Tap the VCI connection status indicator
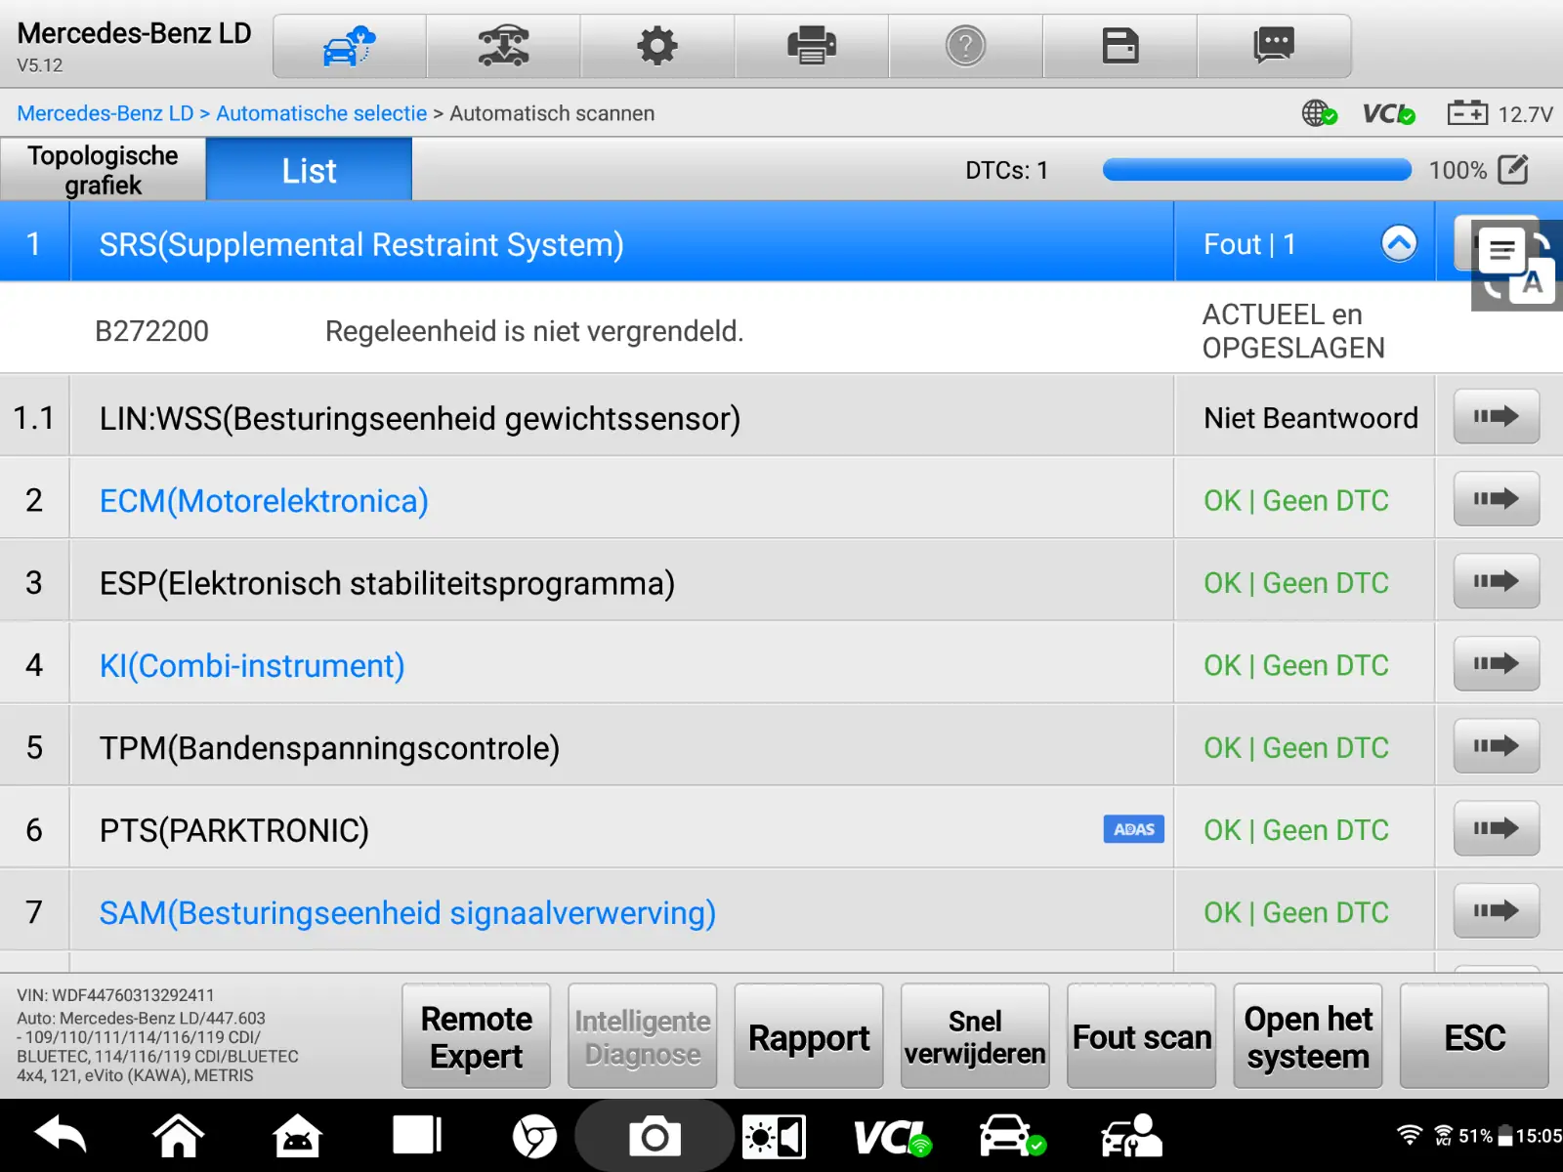 [x=1388, y=113]
